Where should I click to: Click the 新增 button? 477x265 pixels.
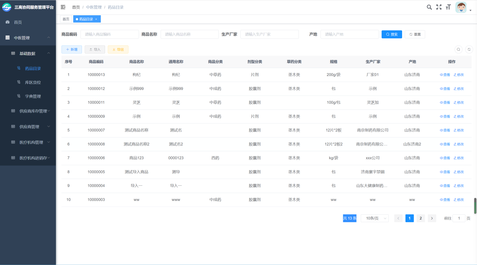(72, 50)
